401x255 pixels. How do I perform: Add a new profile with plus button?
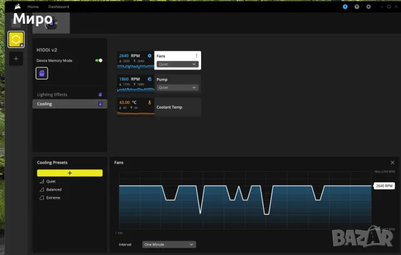tap(16, 59)
